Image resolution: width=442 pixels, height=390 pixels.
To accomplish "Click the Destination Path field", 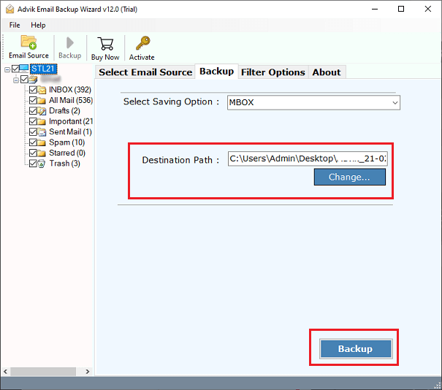I will pyautogui.click(x=308, y=158).
